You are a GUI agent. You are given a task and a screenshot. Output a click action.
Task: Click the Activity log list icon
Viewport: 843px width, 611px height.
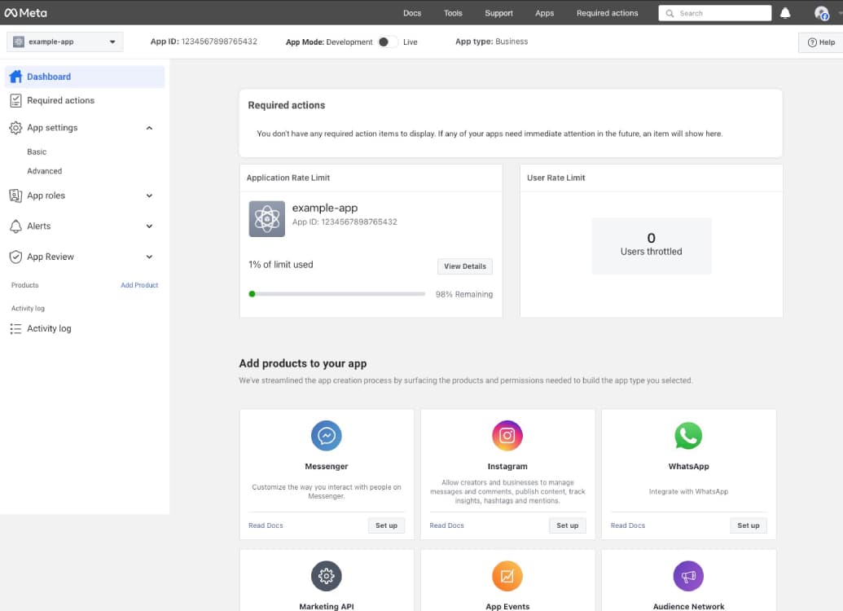click(x=16, y=328)
